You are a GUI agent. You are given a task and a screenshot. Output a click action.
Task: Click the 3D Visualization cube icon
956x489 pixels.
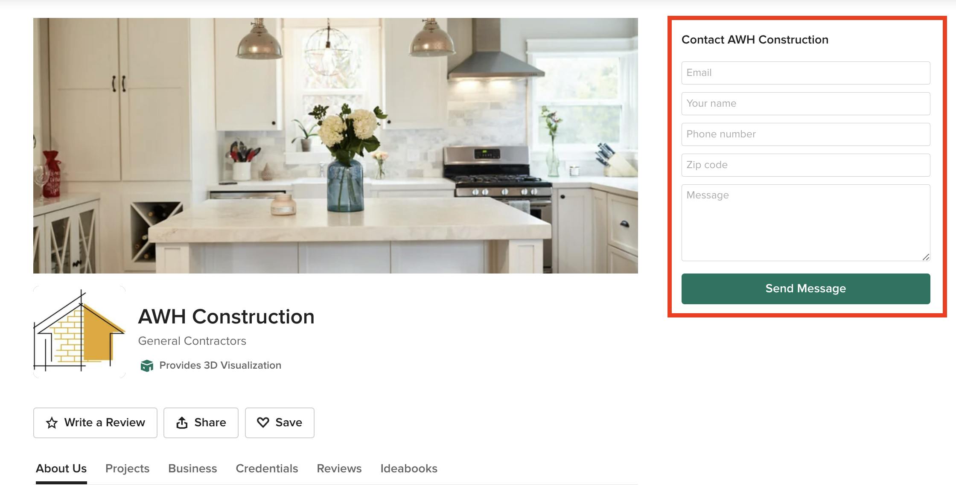[147, 366]
